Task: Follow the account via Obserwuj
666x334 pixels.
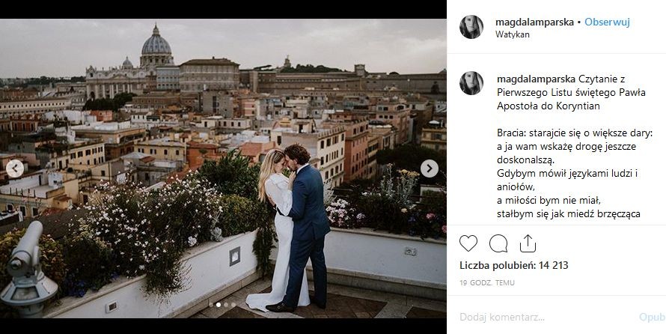Action: (x=607, y=22)
